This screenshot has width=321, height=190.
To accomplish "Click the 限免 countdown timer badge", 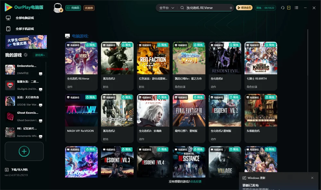I will pos(265,8).
